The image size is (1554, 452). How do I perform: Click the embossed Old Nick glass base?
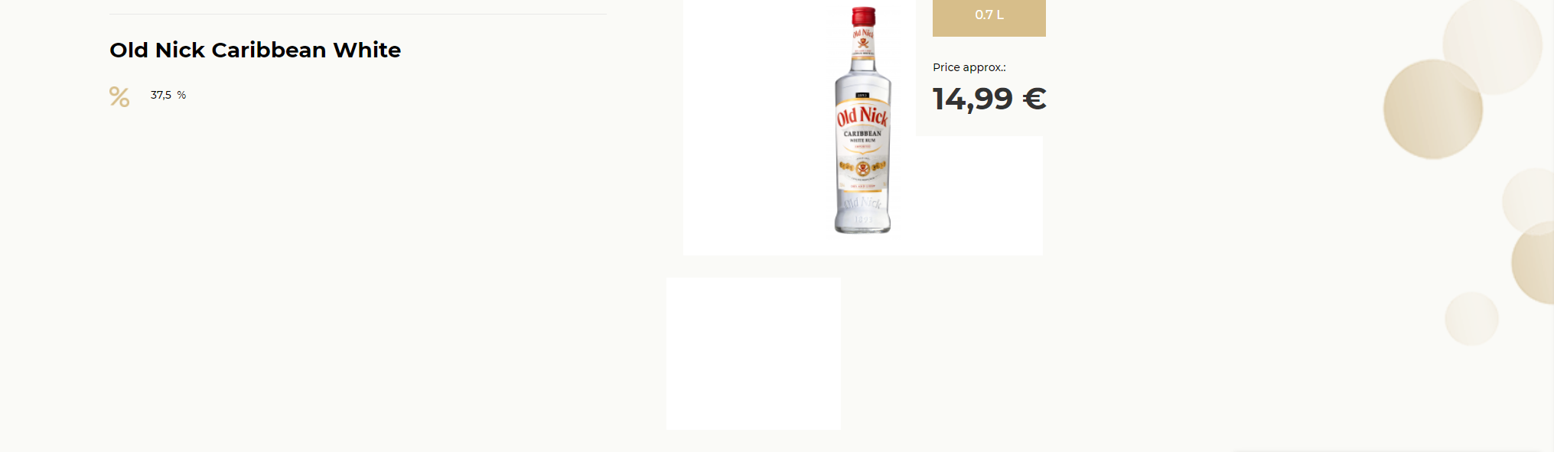click(x=862, y=210)
